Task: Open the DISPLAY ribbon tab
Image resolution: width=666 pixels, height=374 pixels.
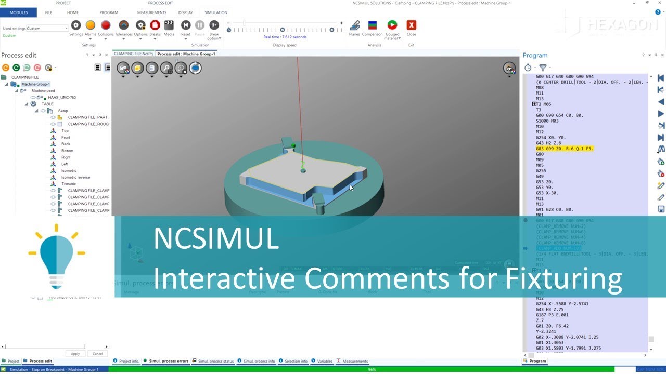Action: pos(186,12)
